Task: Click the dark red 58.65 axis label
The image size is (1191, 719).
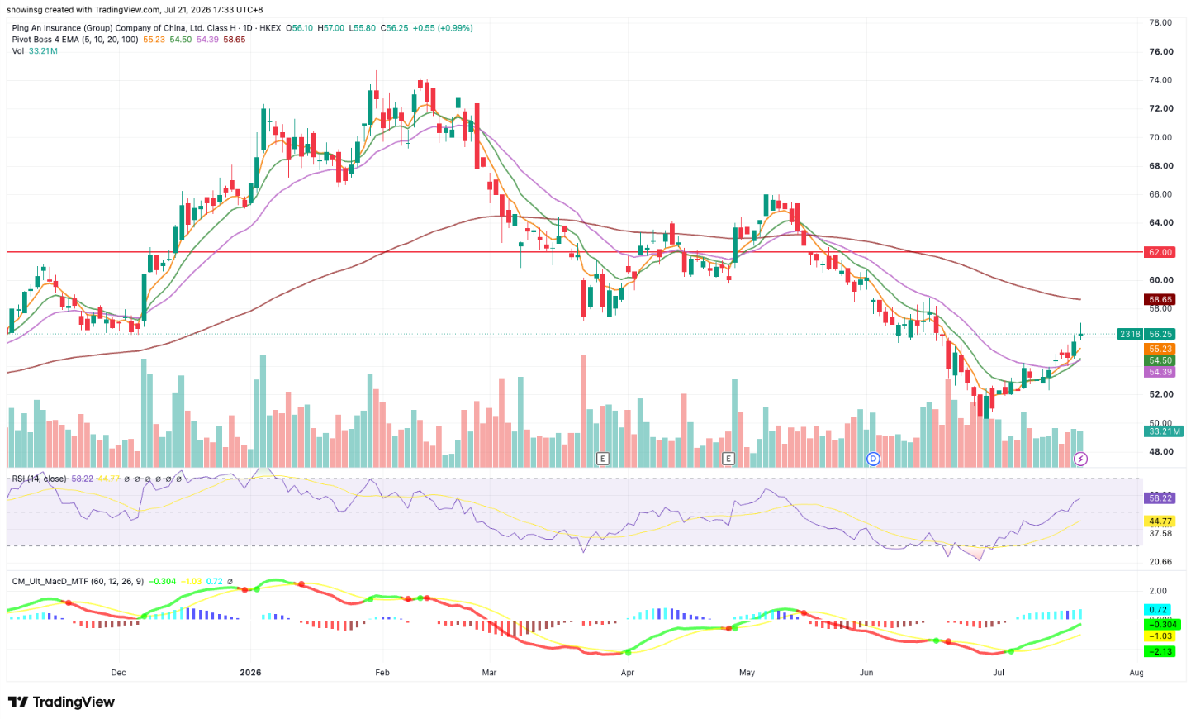Action: coord(1160,300)
